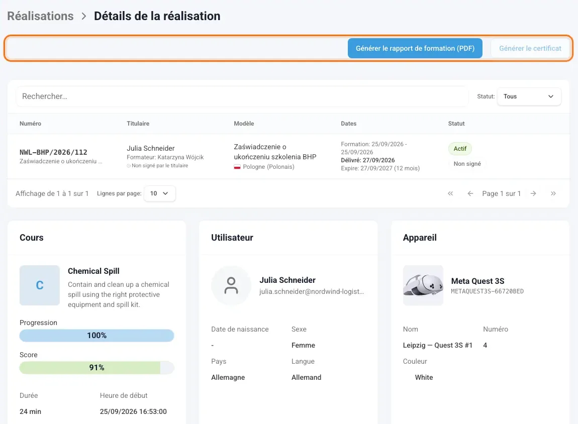Viewport: 578px width, 424px height.
Task: Open the Réalisations breadcrumb link
Action: pyautogui.click(x=41, y=16)
